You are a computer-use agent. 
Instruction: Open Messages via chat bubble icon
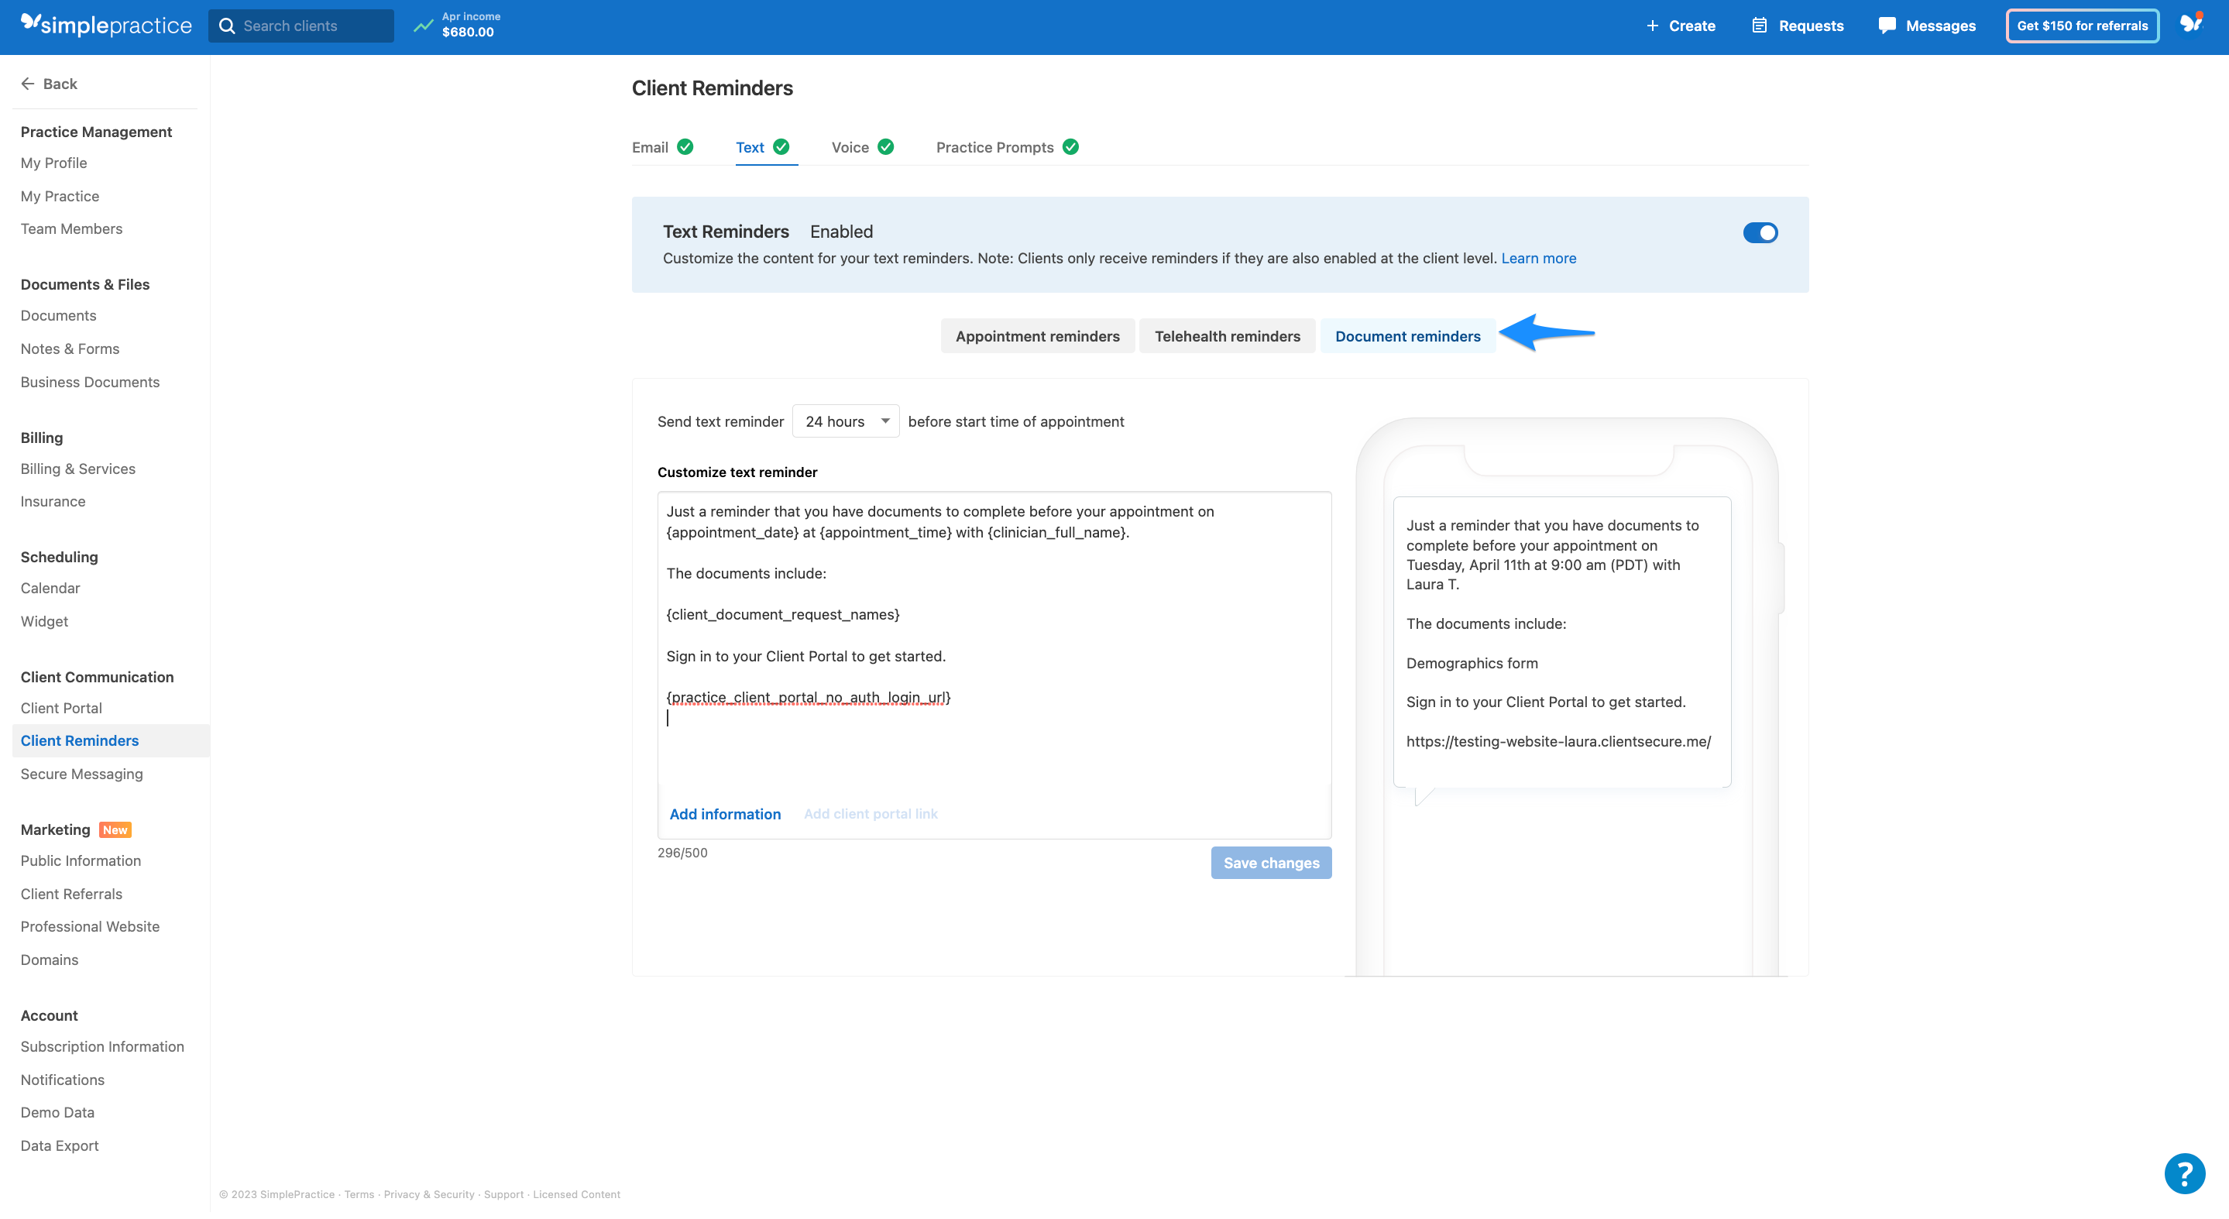pos(1888,25)
